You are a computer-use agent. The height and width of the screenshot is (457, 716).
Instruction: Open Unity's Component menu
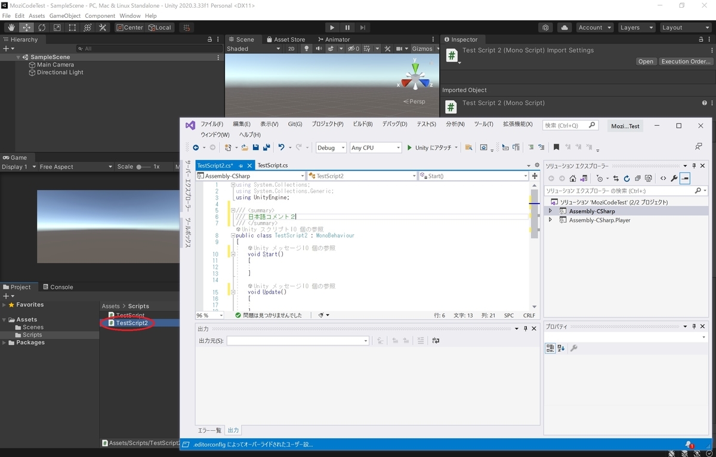tap(100, 16)
